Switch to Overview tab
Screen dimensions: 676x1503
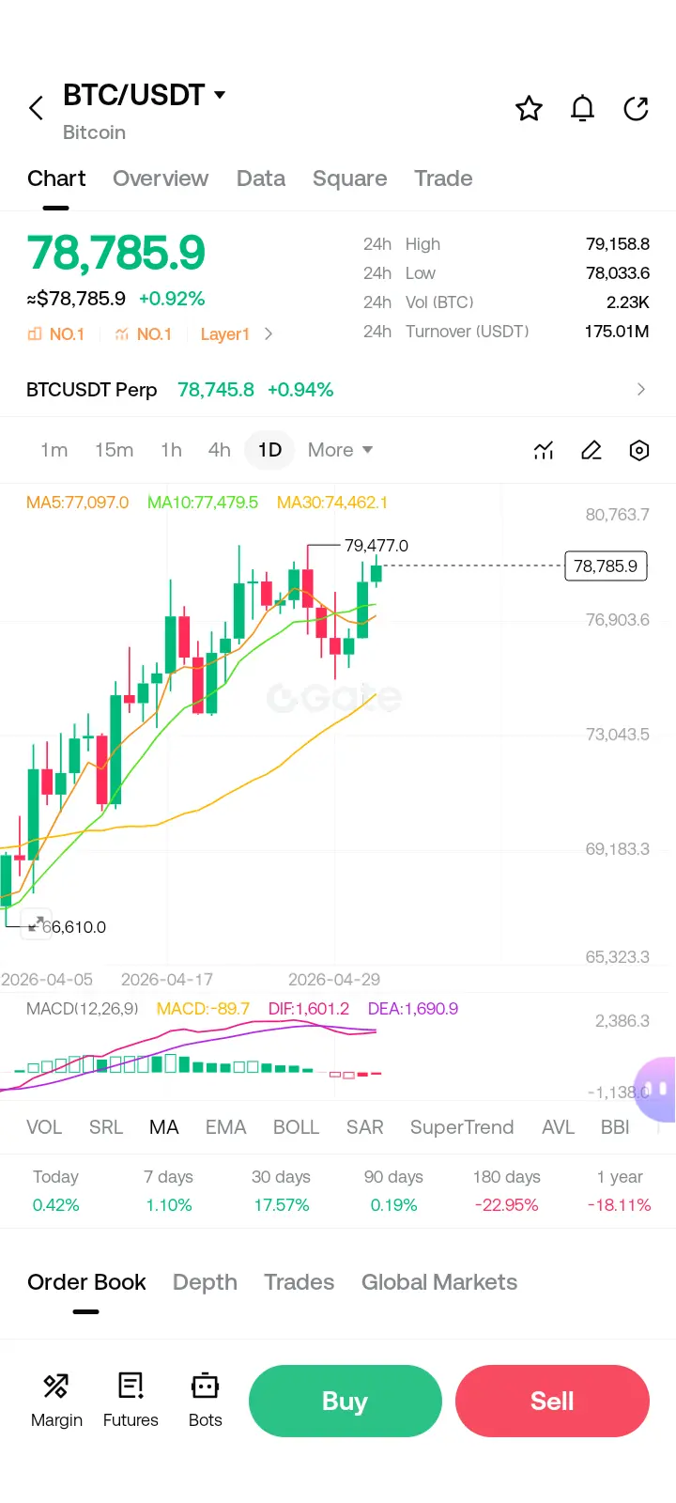tap(161, 178)
